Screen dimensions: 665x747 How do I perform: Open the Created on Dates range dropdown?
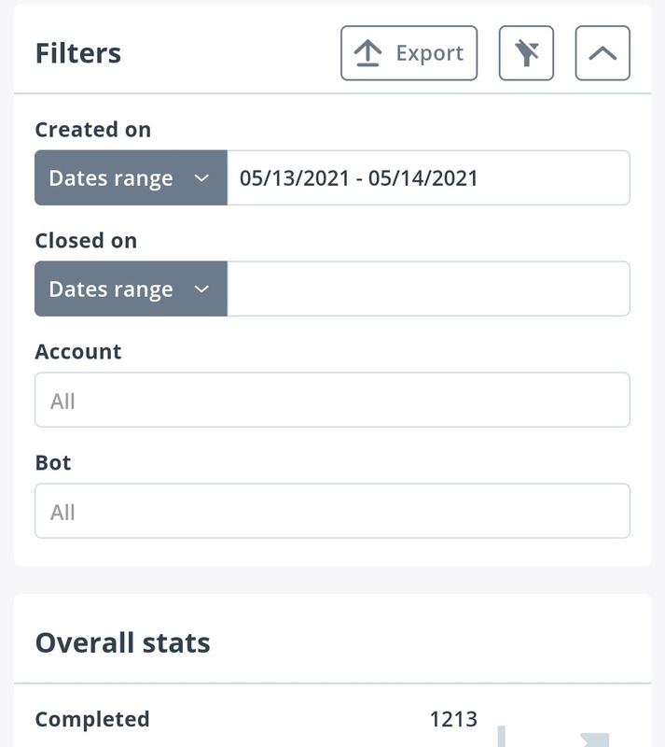(131, 177)
